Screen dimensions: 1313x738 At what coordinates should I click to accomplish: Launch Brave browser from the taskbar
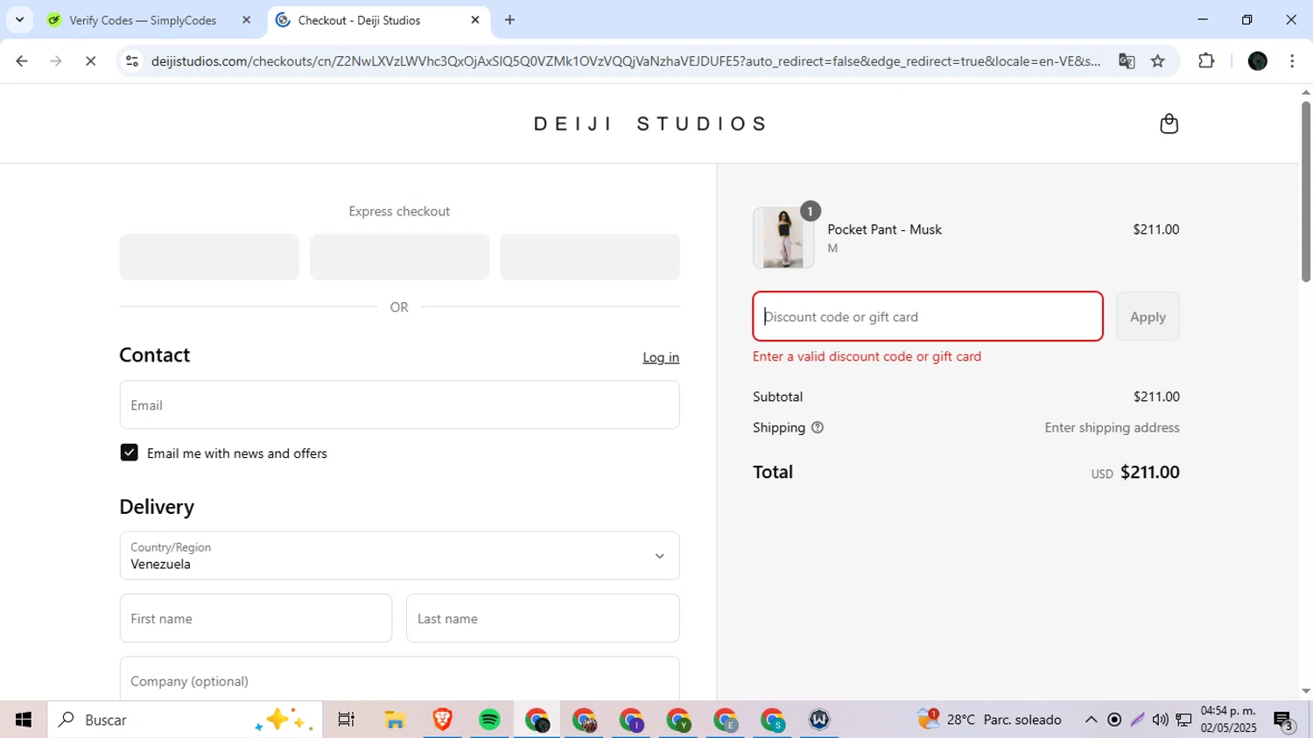(x=442, y=720)
